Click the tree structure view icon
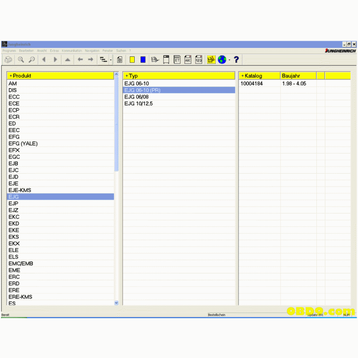Viewport: 358px width, 358px height. coord(103,60)
